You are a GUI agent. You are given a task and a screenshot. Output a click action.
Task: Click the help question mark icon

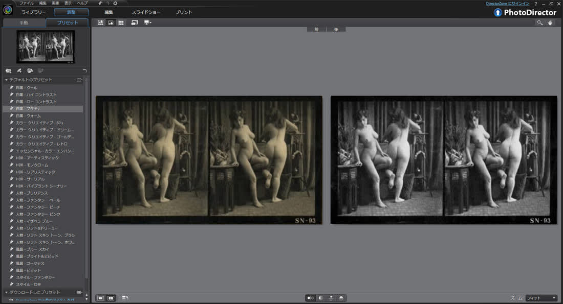(536, 4)
